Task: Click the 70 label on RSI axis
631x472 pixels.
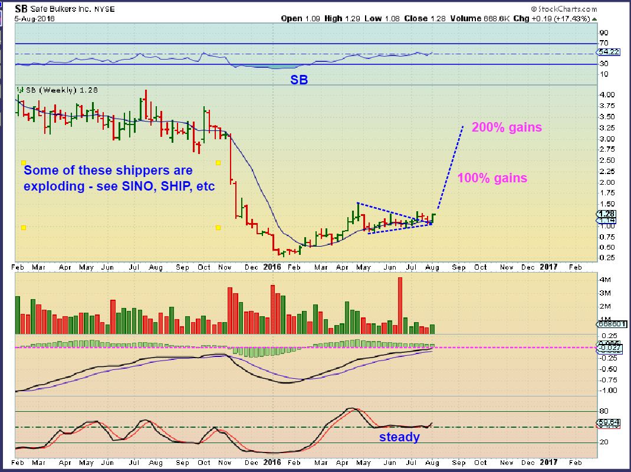Action: (x=604, y=43)
